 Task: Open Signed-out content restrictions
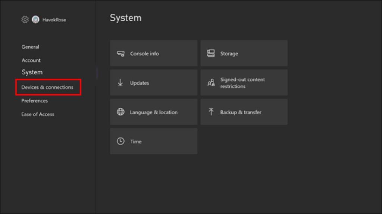[244, 82]
